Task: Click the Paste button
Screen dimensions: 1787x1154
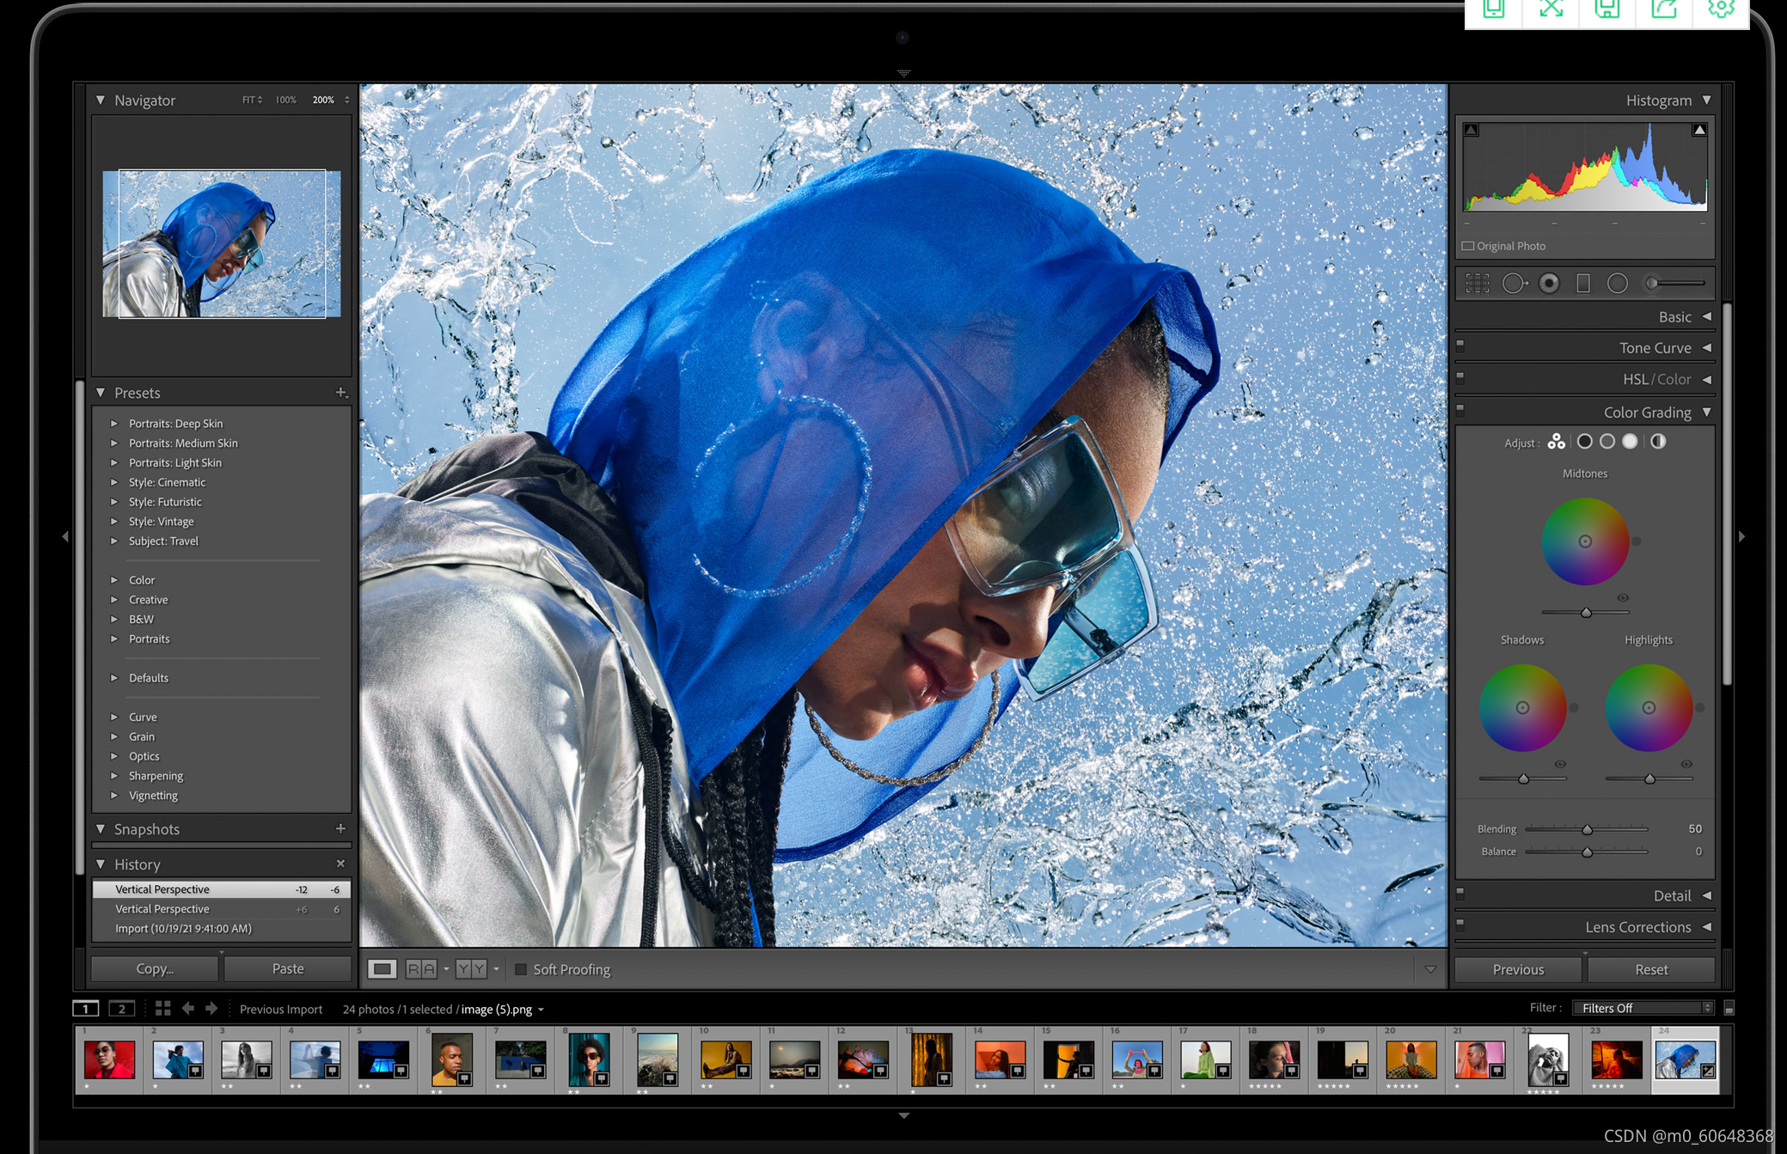Action: click(288, 968)
